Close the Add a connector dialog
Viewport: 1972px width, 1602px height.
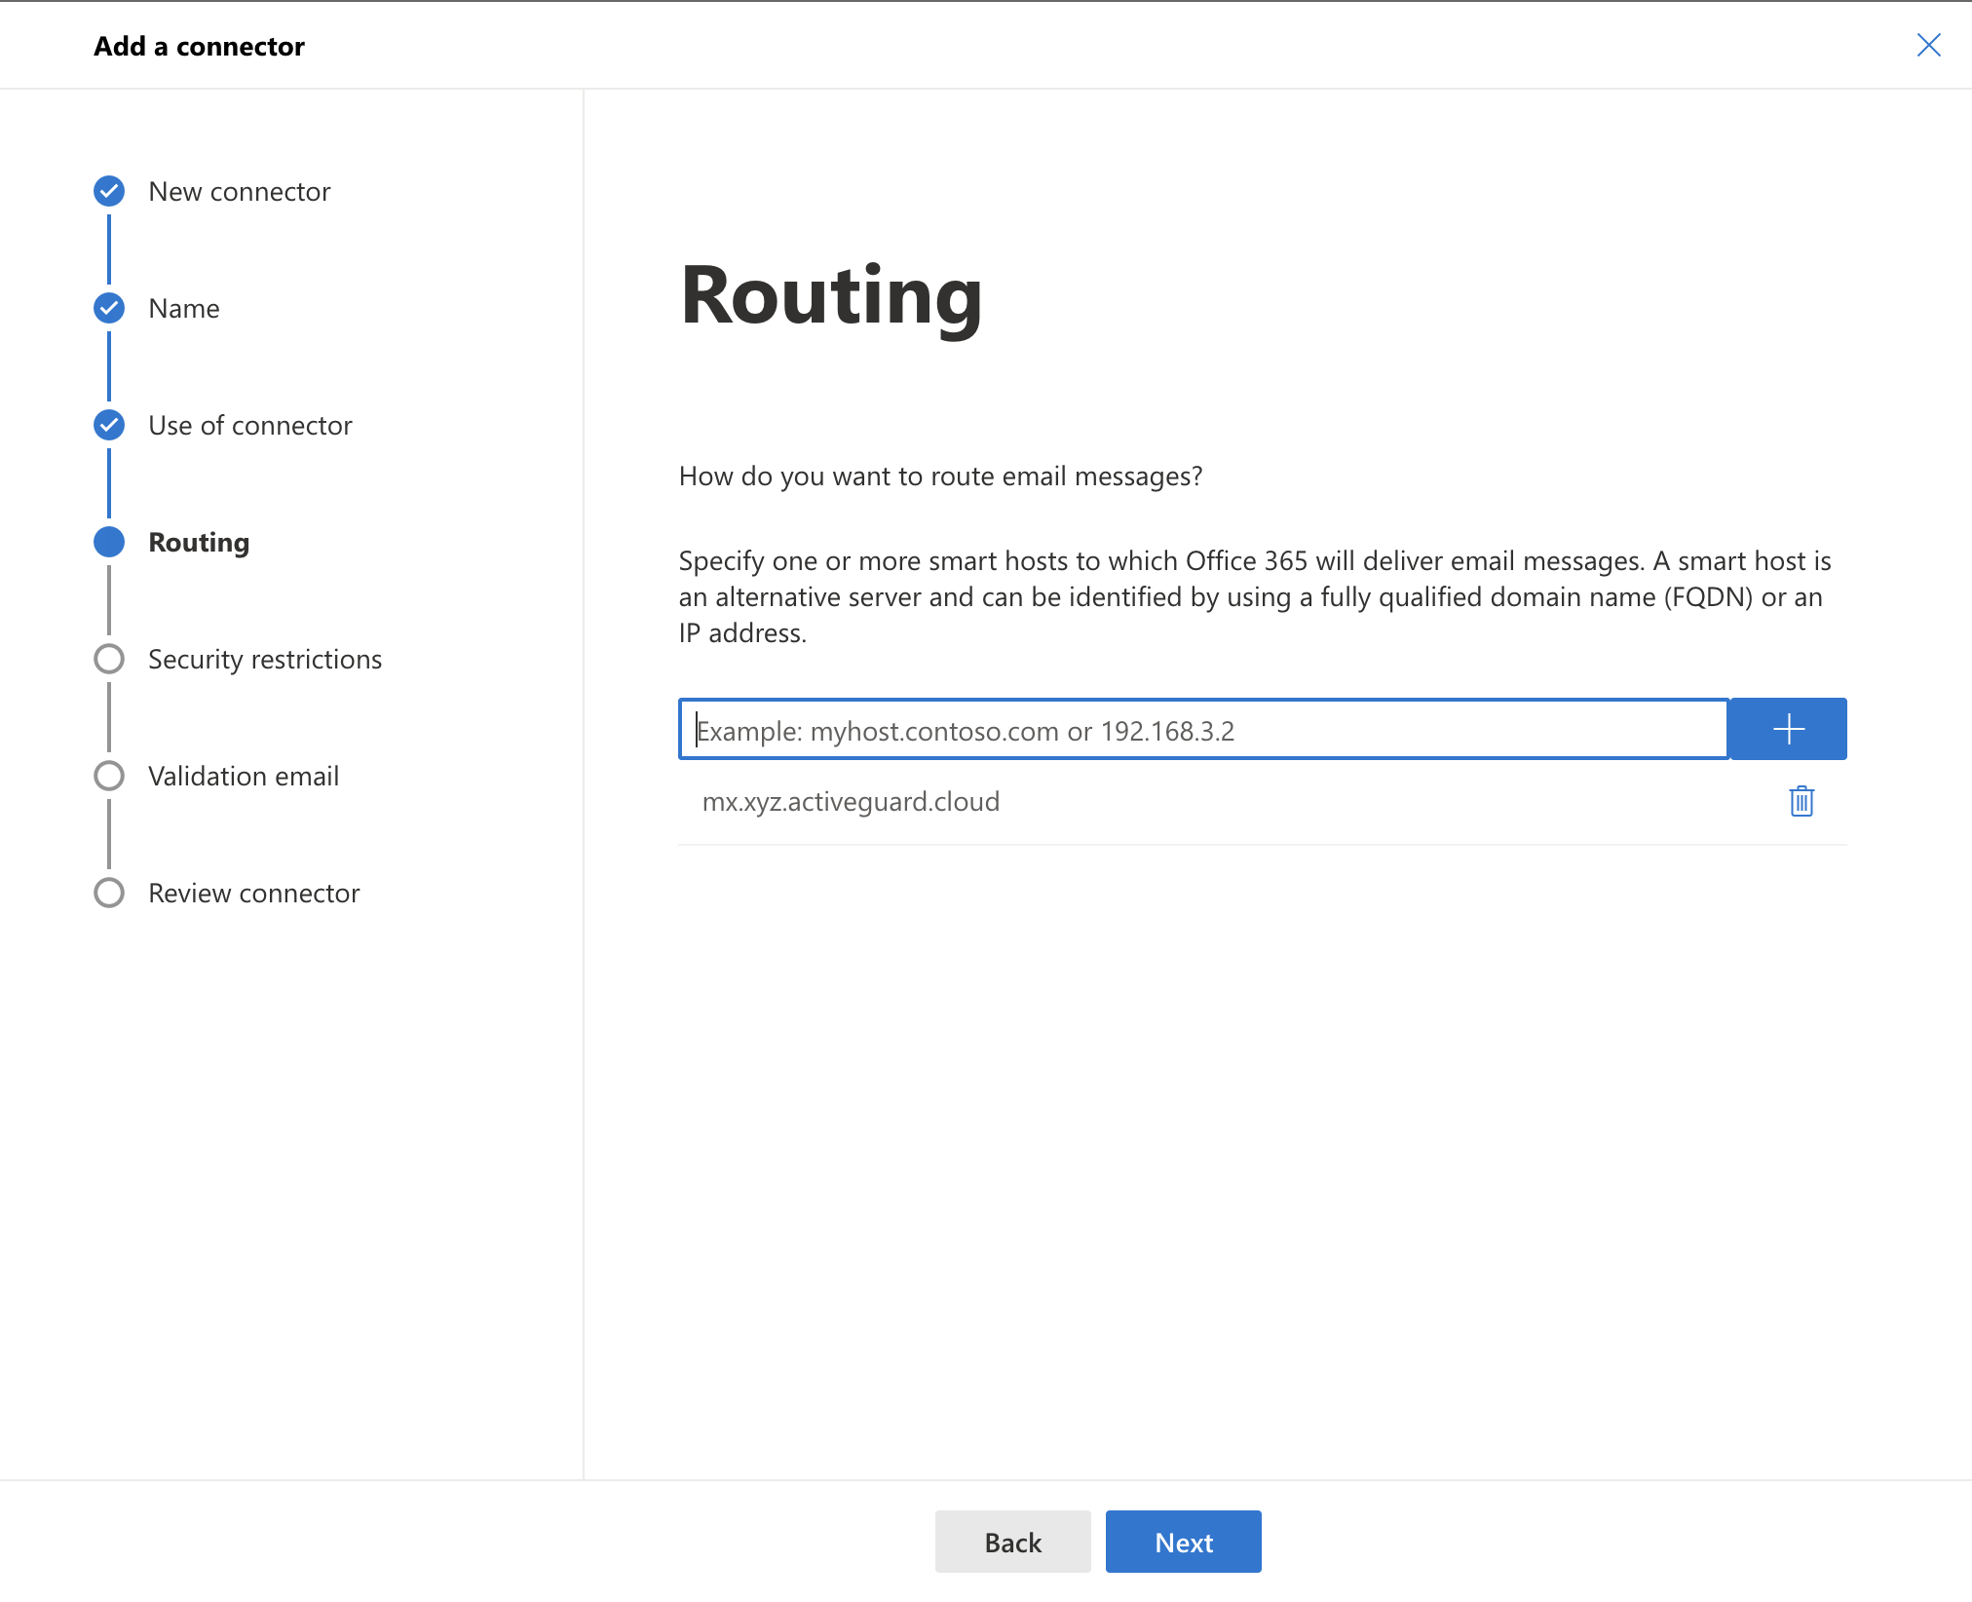coord(1928,45)
